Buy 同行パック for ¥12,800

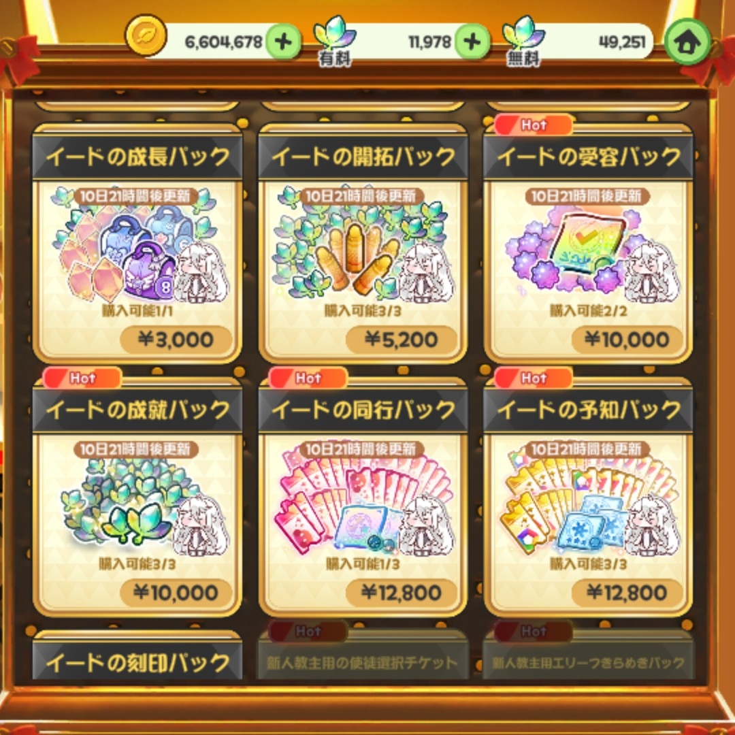(402, 593)
